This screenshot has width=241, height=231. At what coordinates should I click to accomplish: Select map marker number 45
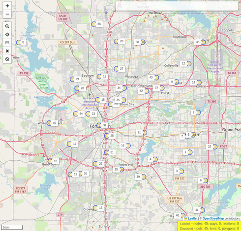tap(49, 123)
